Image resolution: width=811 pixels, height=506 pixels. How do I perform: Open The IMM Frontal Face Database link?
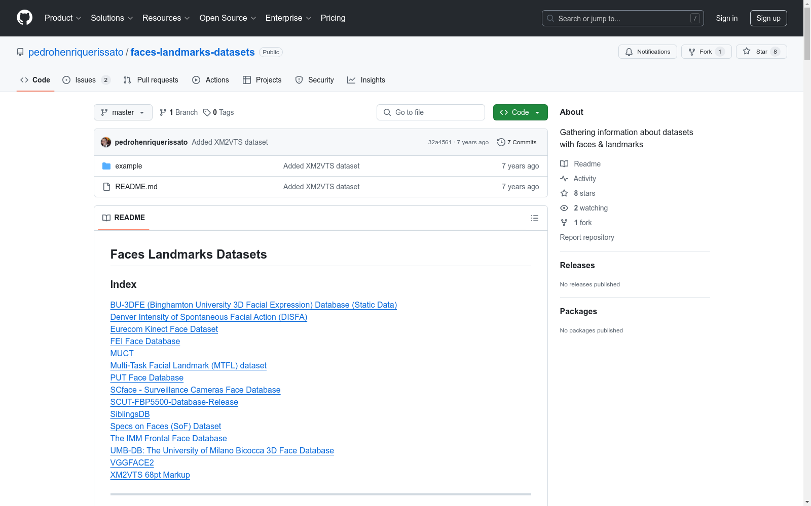click(169, 438)
